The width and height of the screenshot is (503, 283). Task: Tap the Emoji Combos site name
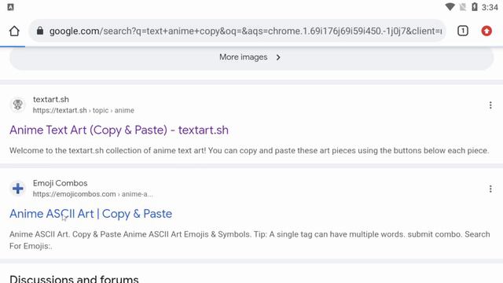pyautogui.click(x=60, y=183)
